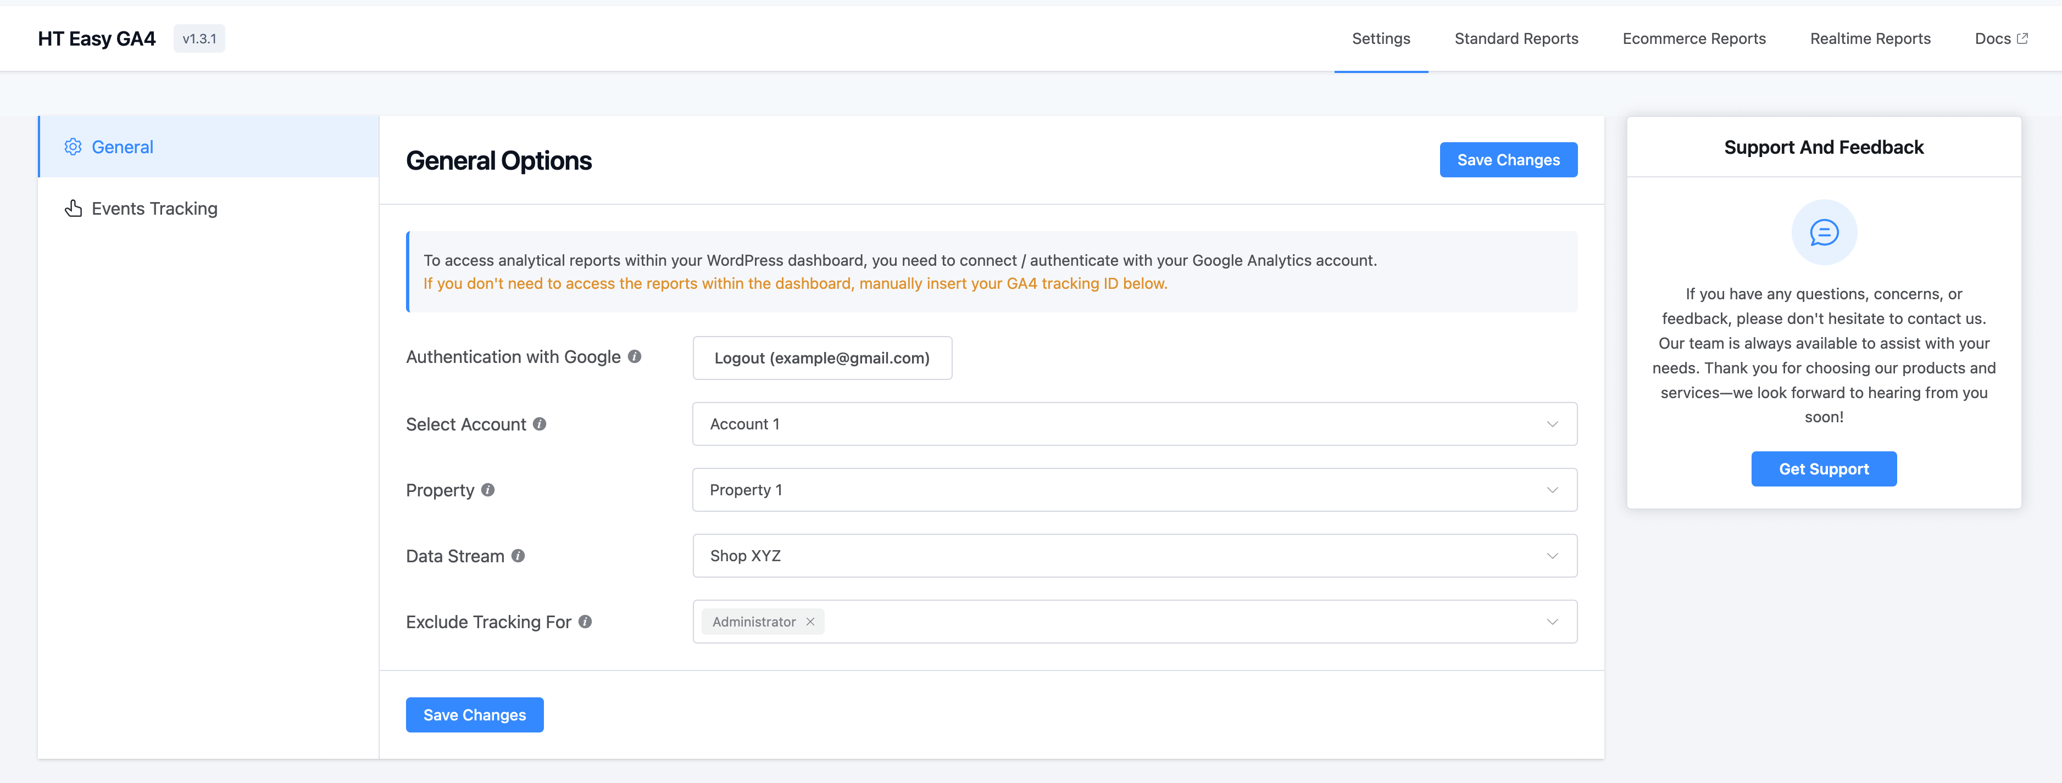Open the Docs link in header
Viewport: 2062px width, 783px height.
coord(2000,38)
